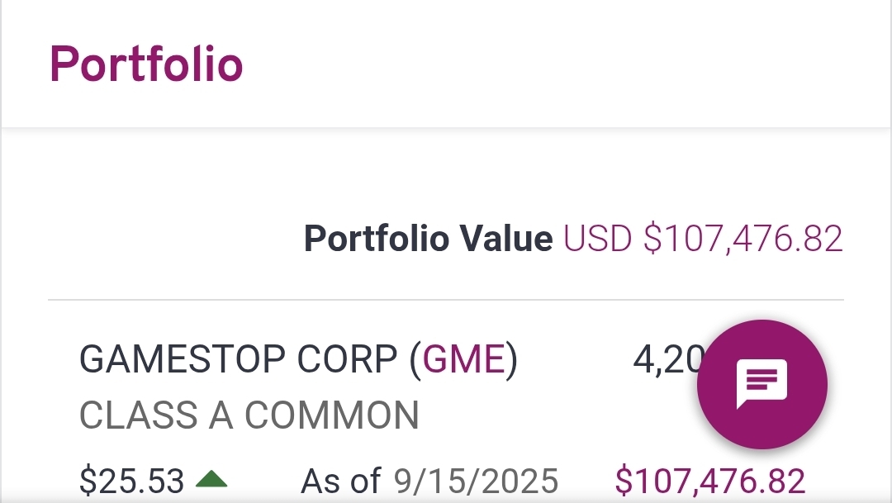Click the $25.53 share price
The image size is (892, 503).
point(131,481)
